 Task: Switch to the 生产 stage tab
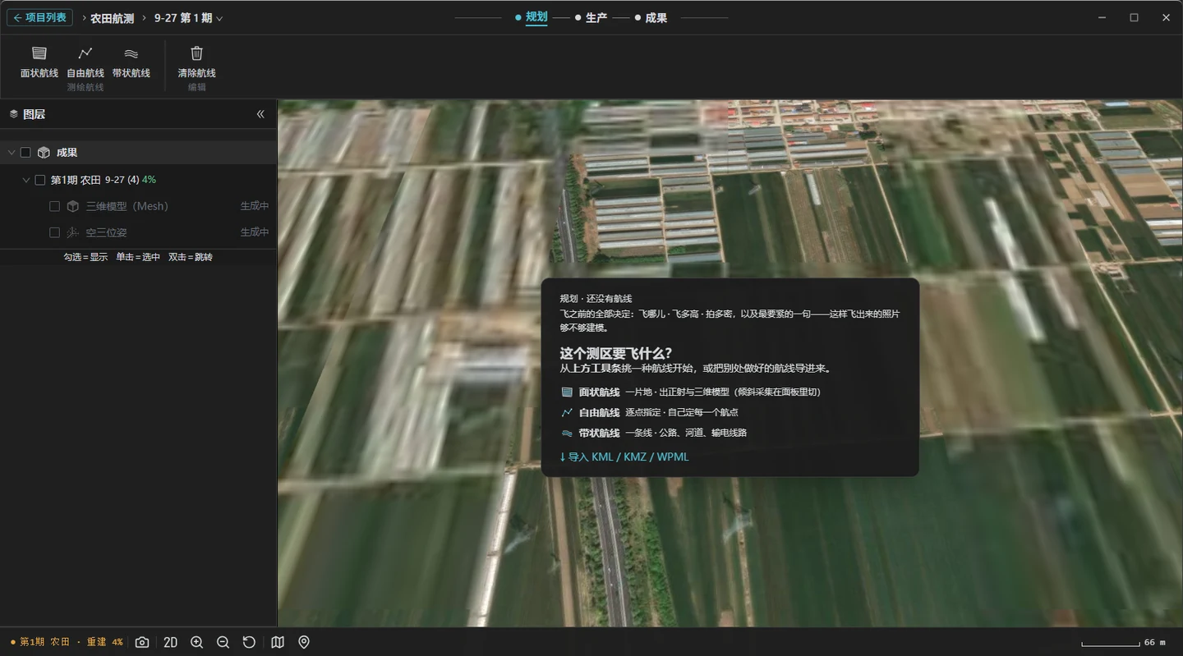pos(591,17)
